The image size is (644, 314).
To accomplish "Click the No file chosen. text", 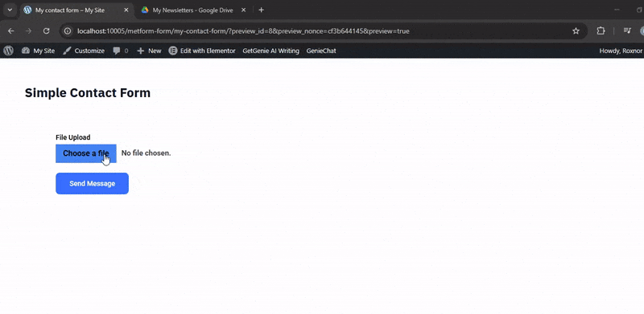I will coord(147,153).
